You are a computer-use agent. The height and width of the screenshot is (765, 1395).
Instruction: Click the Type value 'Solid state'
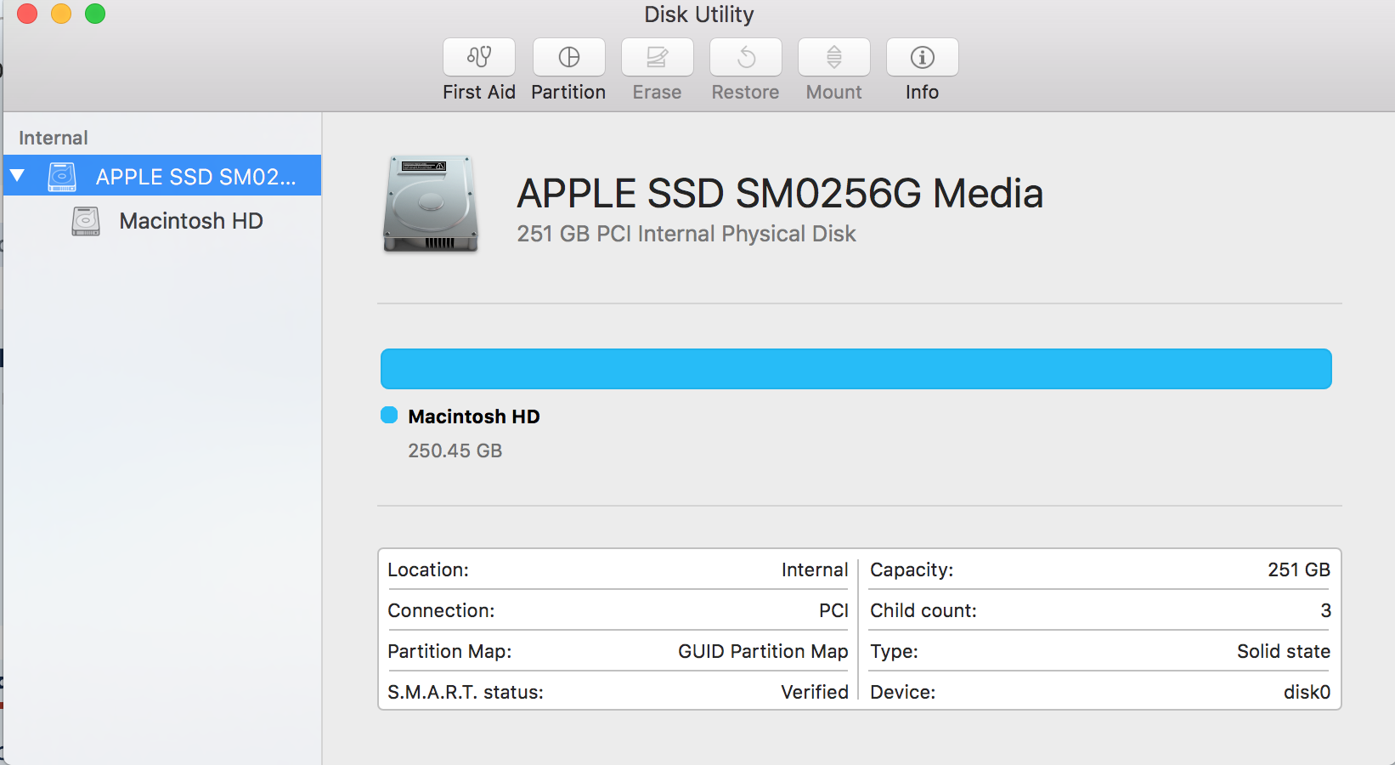pos(1284,651)
